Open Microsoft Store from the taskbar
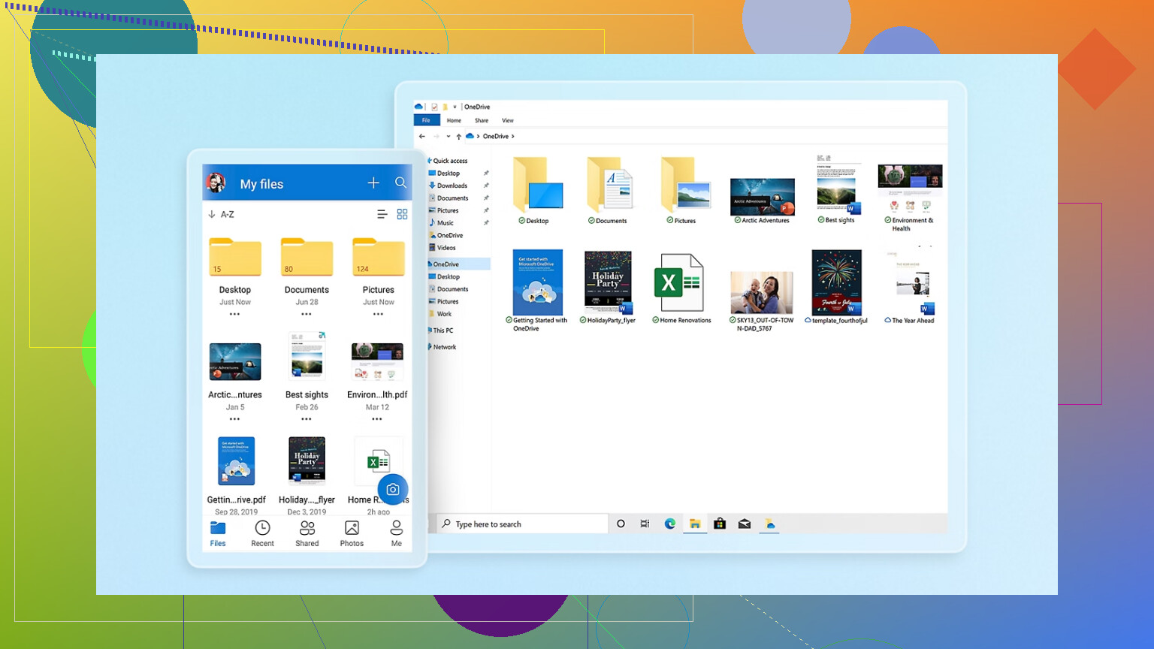The image size is (1154, 649). 720,524
